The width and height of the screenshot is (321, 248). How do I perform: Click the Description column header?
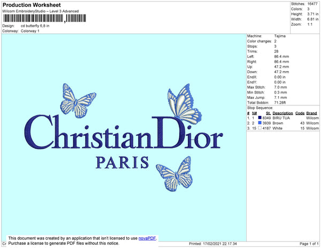click(x=282, y=113)
